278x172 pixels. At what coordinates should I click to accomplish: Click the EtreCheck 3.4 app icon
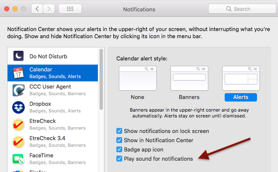click(18, 142)
